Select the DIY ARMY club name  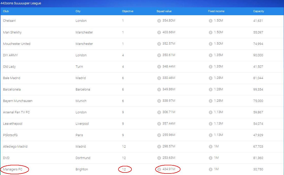[10, 55]
